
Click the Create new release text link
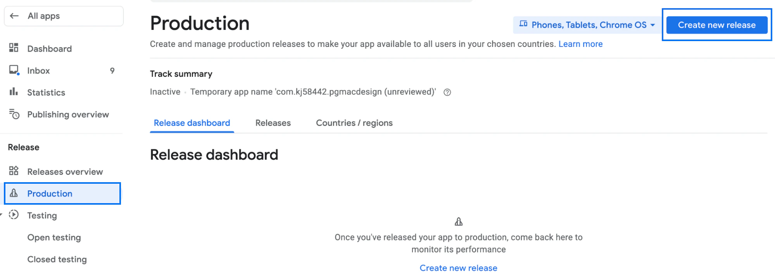458,268
